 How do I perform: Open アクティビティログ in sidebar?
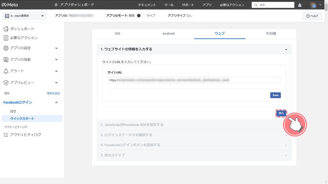pos(26,135)
